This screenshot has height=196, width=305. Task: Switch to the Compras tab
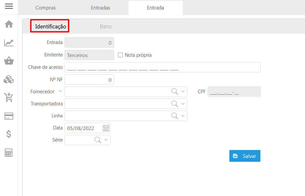coord(45,8)
